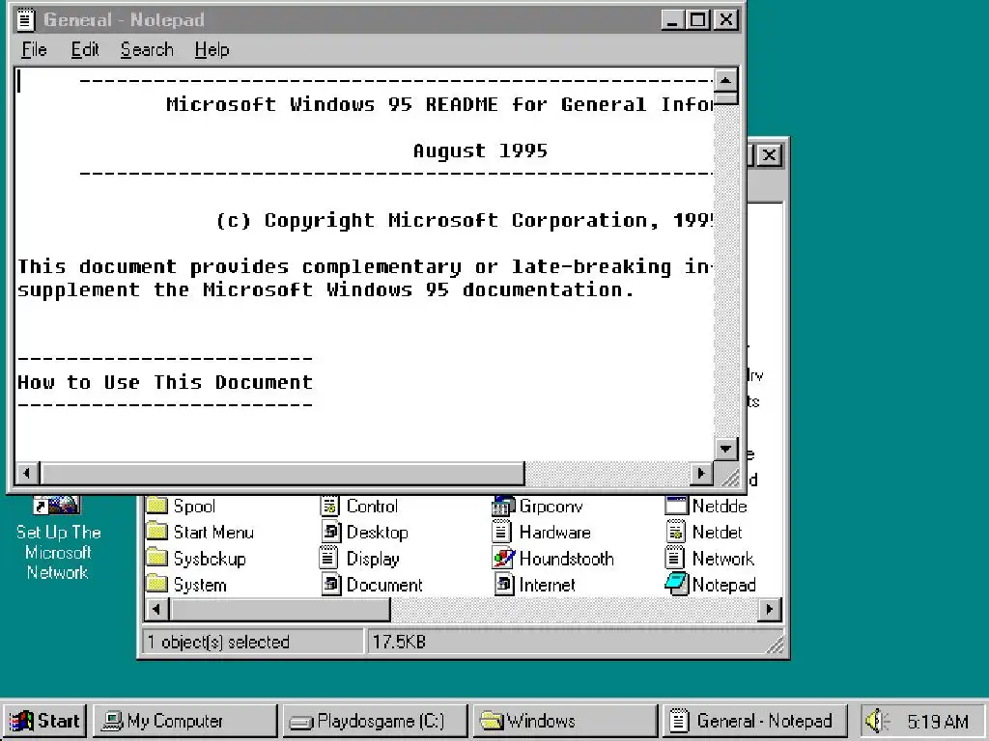Click General - Notepad taskbar button
This screenshot has width=989, height=741.
point(755,721)
